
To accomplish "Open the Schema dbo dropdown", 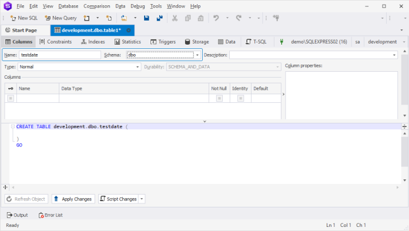I will (x=197, y=55).
